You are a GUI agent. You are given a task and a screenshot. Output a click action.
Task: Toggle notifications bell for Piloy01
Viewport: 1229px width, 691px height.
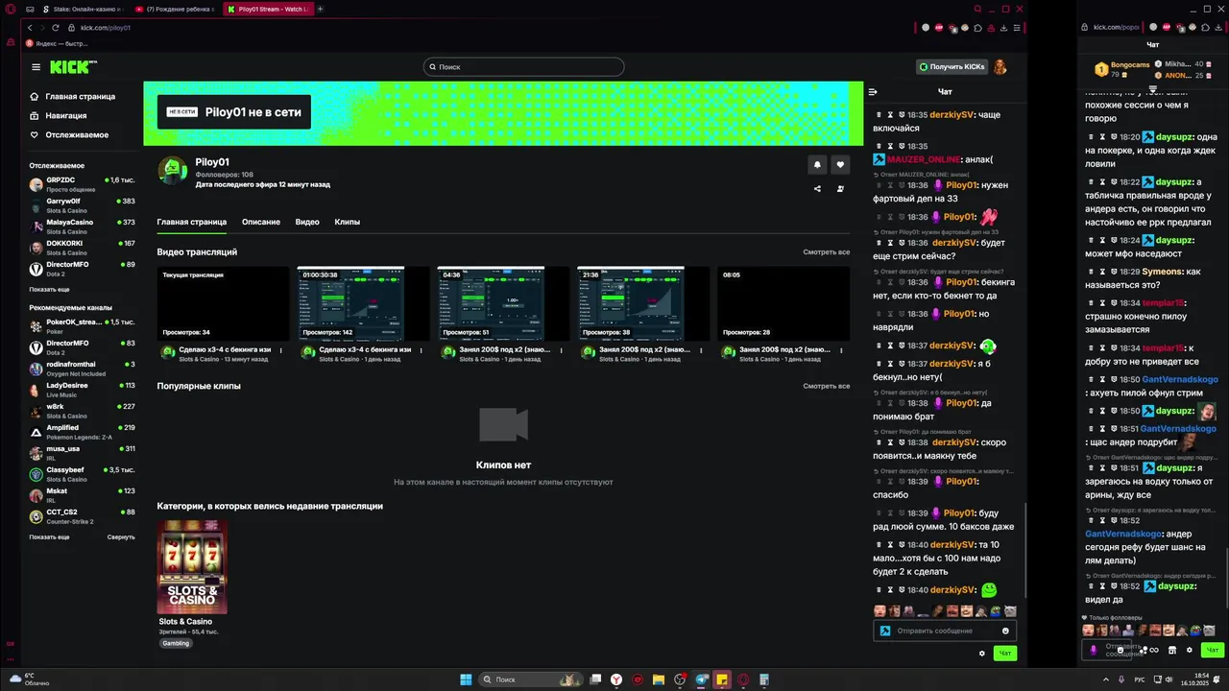click(817, 165)
